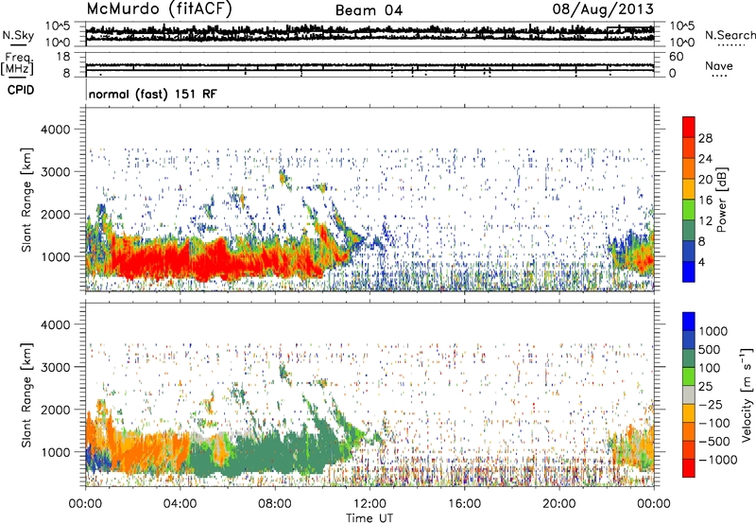Pick the light green 12–16 dB segment

coord(689,210)
